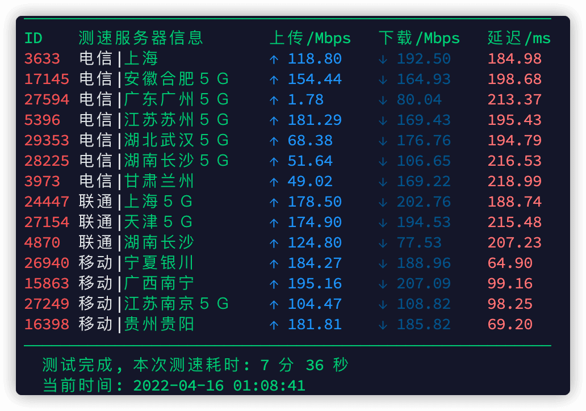Image resolution: width=586 pixels, height=411 pixels.
Task: Select server ID 5396
Action: (x=42, y=120)
